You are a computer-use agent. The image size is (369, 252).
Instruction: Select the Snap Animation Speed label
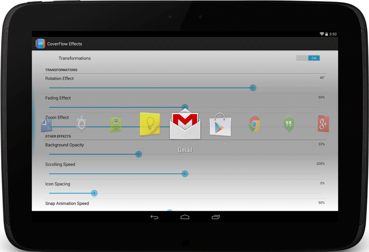click(x=67, y=203)
